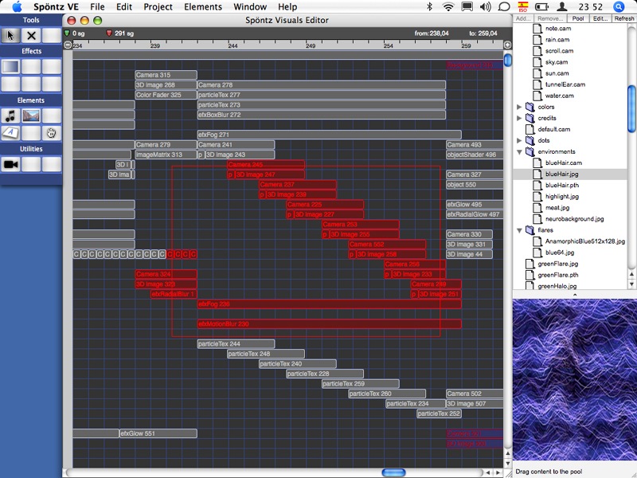Select the text 'A' element icon

click(x=10, y=132)
